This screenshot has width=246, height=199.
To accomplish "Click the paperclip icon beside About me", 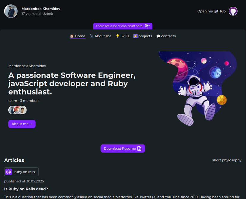I will (x=91, y=36).
